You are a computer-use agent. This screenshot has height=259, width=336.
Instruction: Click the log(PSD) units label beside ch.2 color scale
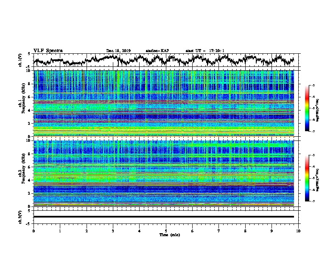(x=318, y=180)
